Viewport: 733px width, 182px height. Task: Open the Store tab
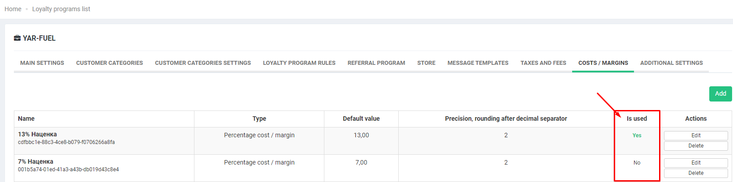(x=426, y=63)
